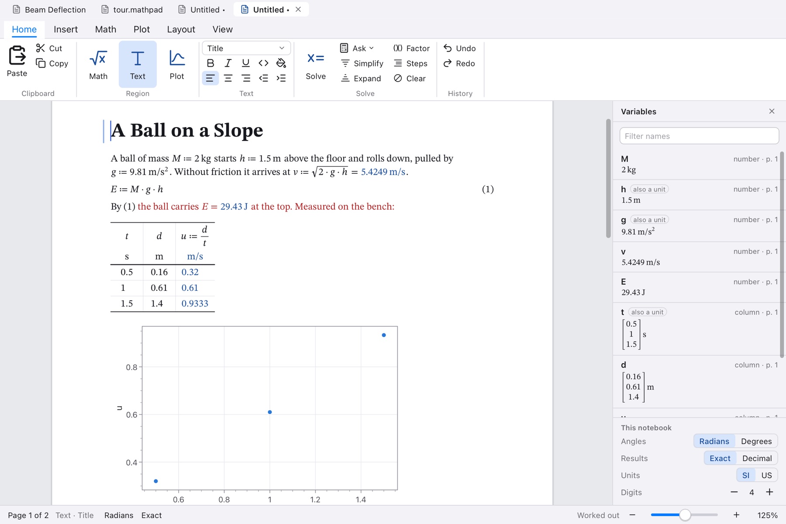Insert a Math region
Viewport: 786px width, 524px height.
(x=98, y=64)
